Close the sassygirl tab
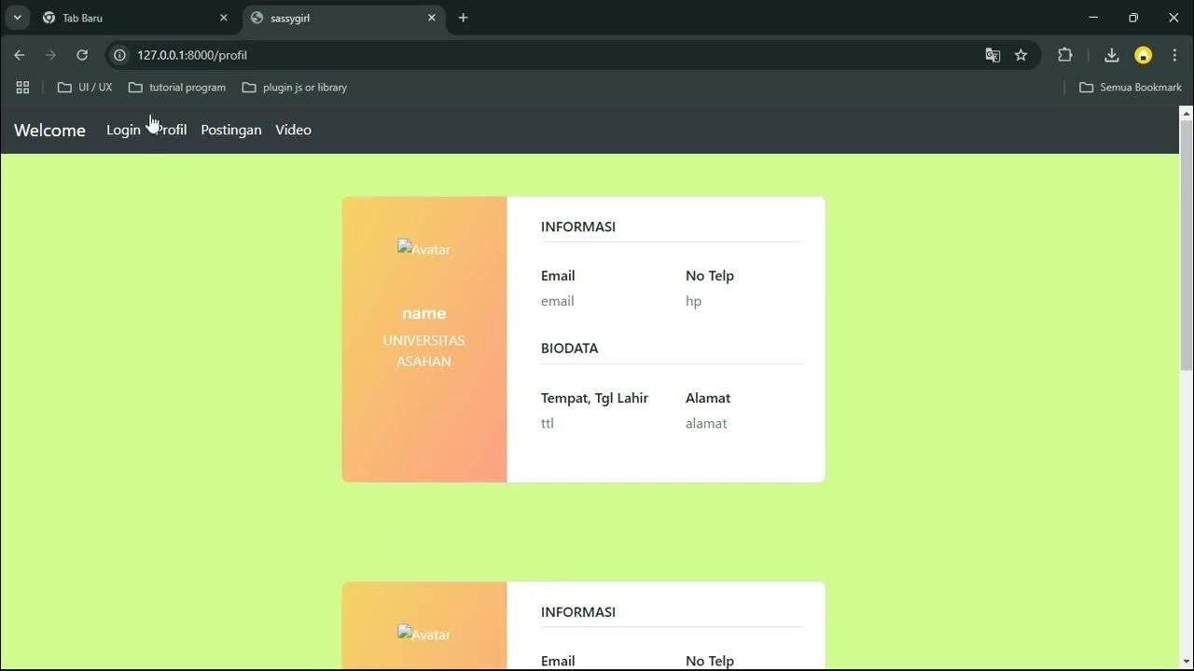 [x=432, y=18]
